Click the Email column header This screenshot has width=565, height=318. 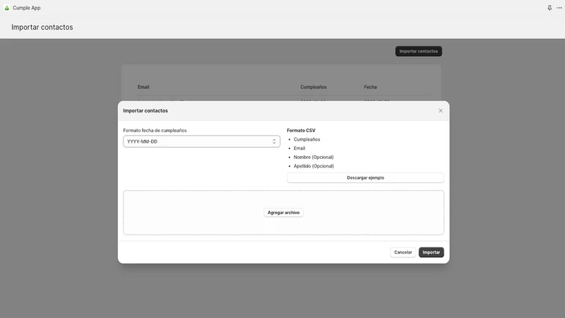click(x=143, y=87)
